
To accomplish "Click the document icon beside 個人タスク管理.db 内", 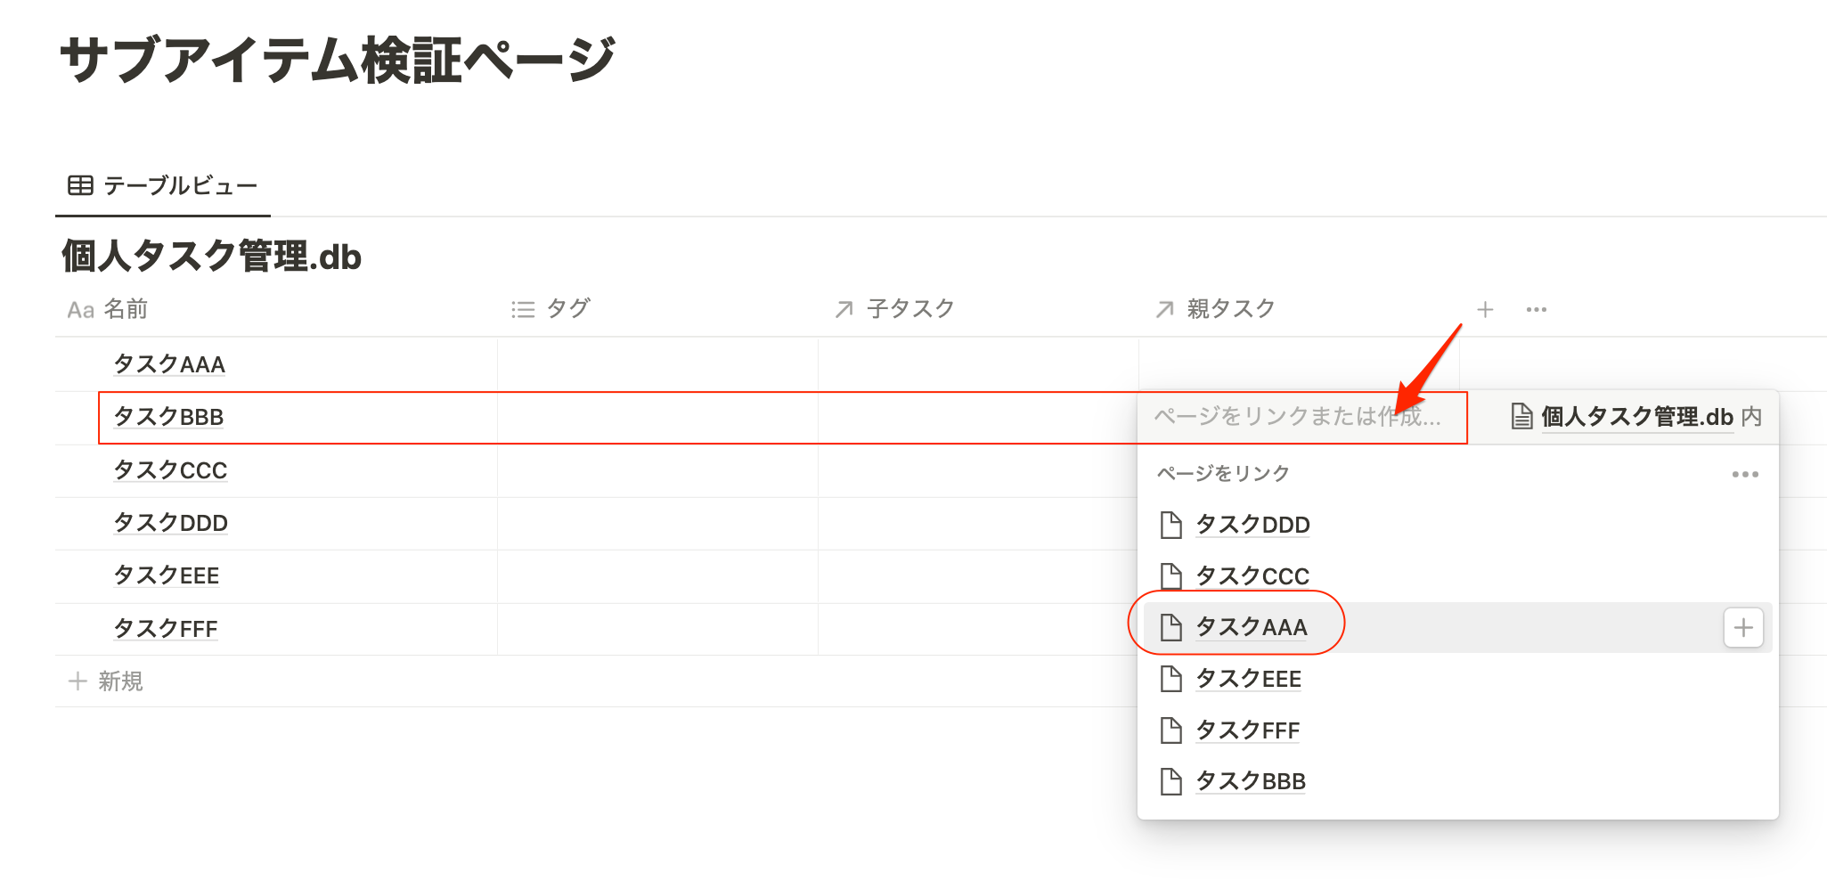I will point(1522,416).
